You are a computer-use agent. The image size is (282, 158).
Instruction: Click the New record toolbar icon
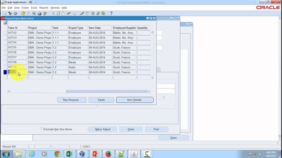tap(4, 13)
